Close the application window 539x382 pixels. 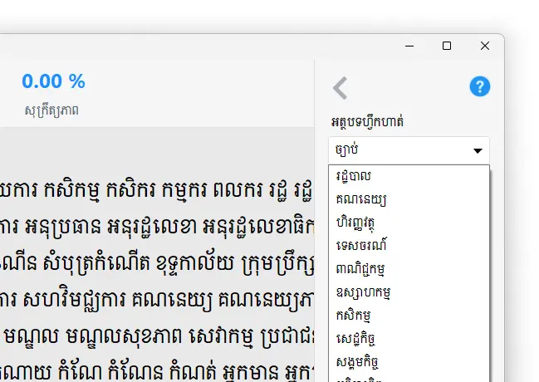pyautogui.click(x=485, y=47)
